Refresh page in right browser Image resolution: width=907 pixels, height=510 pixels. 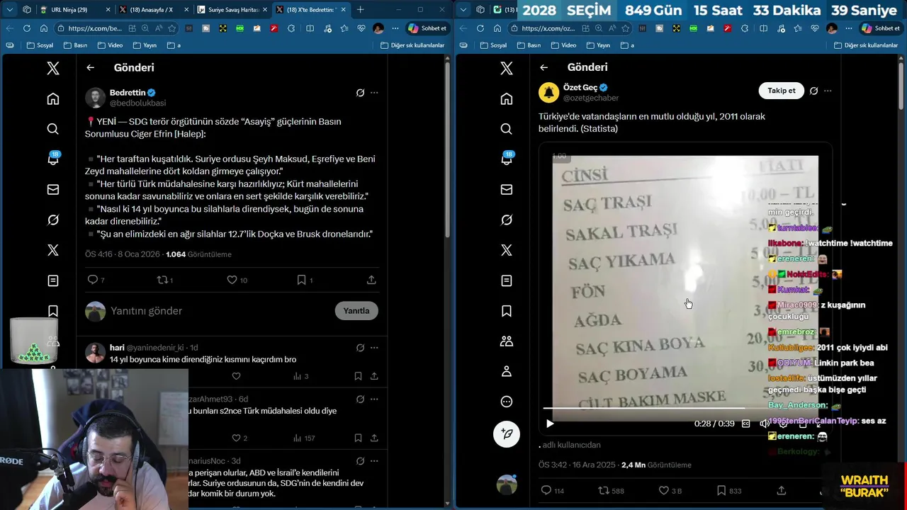click(x=480, y=28)
